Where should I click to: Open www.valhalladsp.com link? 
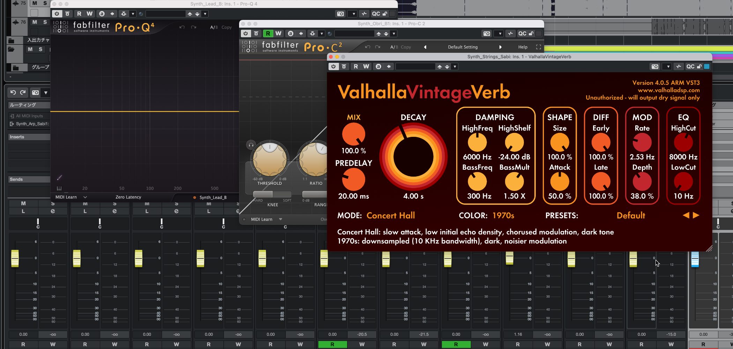[x=669, y=90]
